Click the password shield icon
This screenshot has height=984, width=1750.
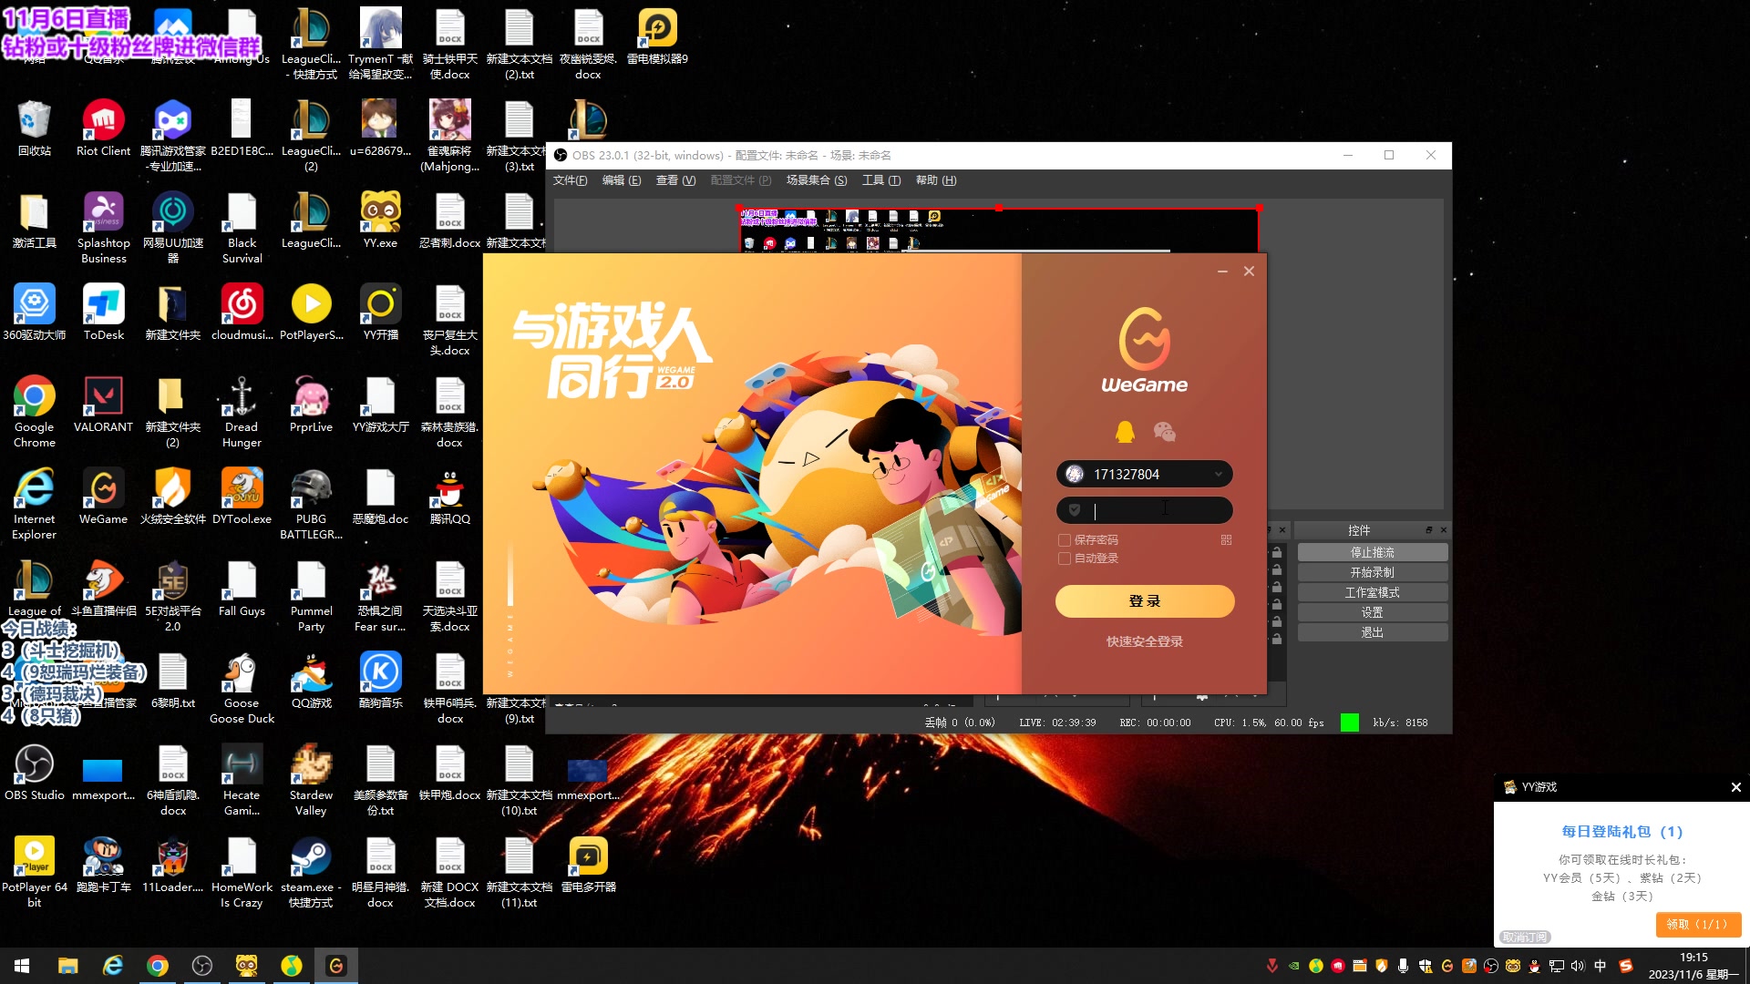(1075, 510)
